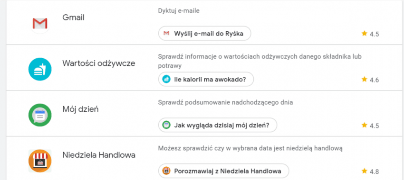Open the Wartości odżywcze title
The width and height of the screenshot is (404, 180).
[x=99, y=63]
